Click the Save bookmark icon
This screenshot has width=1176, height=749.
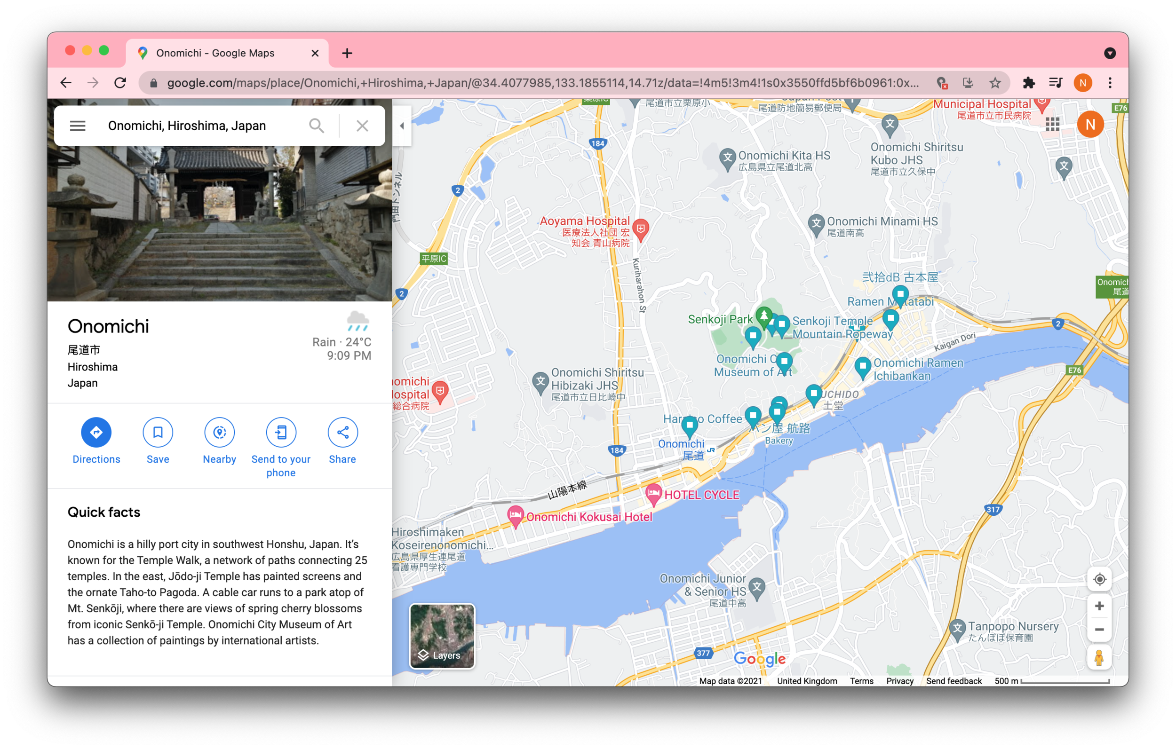[158, 432]
